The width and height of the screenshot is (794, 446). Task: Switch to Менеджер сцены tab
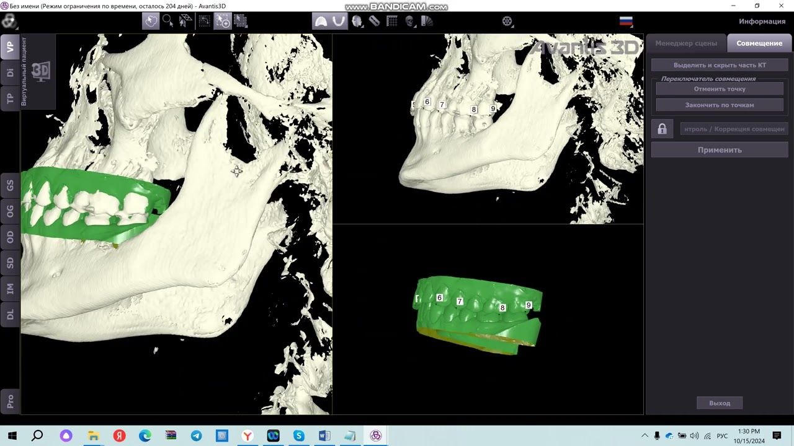tap(686, 43)
